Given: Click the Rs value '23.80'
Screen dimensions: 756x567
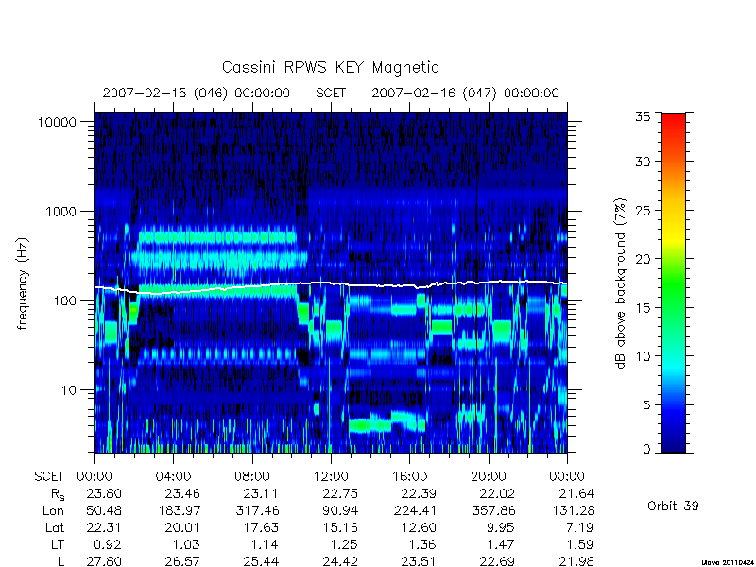Looking at the screenshot, I should click(104, 493).
